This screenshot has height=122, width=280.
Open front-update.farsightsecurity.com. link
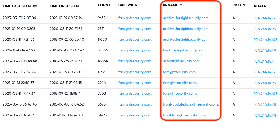click(x=191, y=104)
